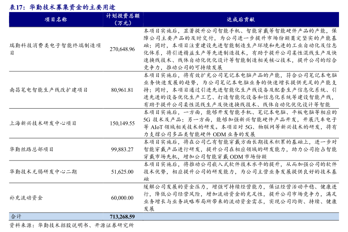
Task: Click the 上海新兴技术研发中心项目 row name
Action: click(43, 123)
